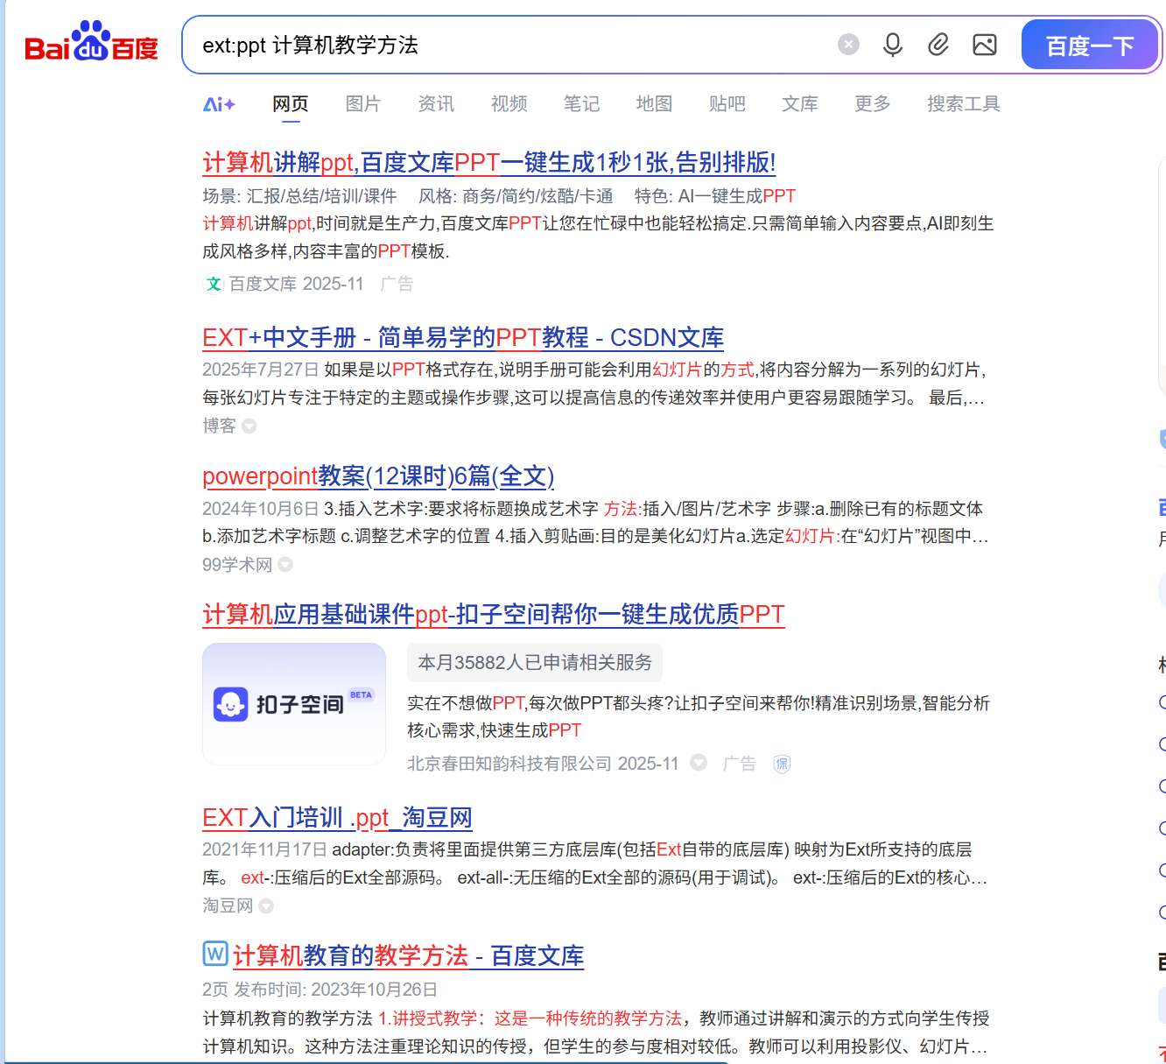Clear the search box with the X icon
The height and width of the screenshot is (1064, 1166).
click(847, 44)
